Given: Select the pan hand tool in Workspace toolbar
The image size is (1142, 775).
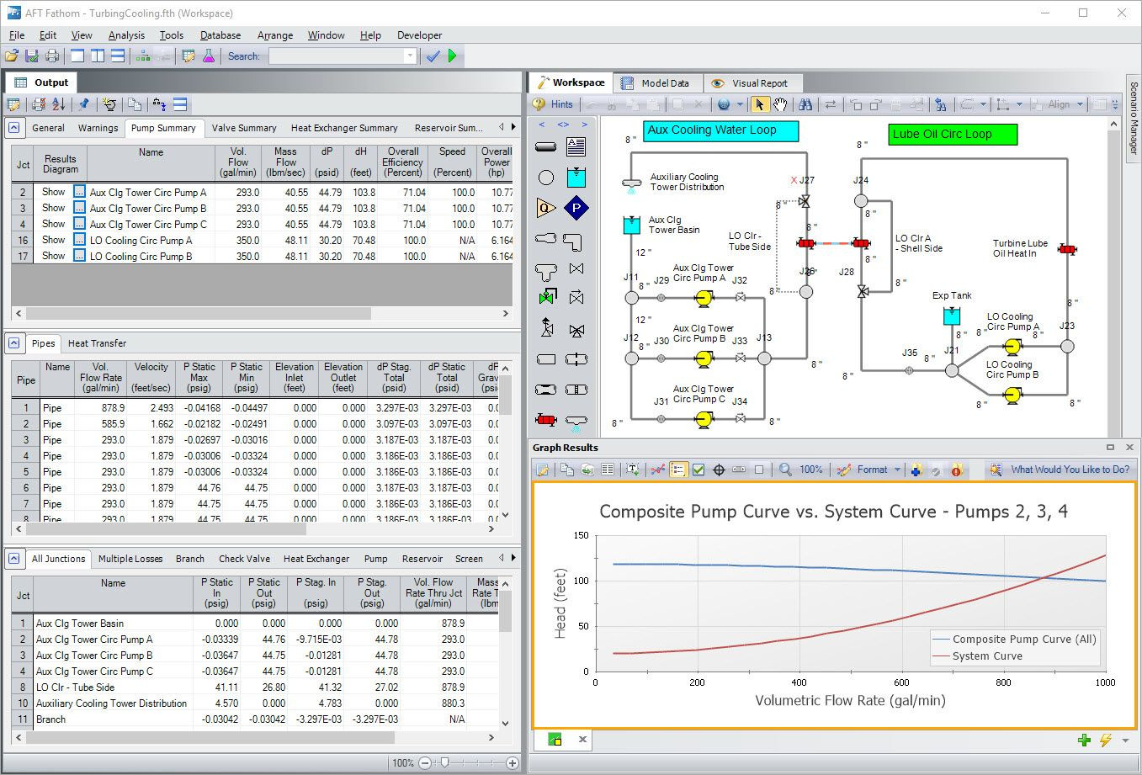Looking at the screenshot, I should (x=781, y=104).
